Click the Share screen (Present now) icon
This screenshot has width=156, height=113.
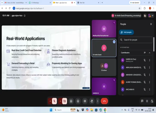(x=71, y=101)
